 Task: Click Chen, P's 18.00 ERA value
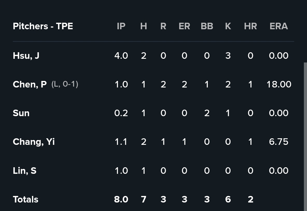point(279,84)
